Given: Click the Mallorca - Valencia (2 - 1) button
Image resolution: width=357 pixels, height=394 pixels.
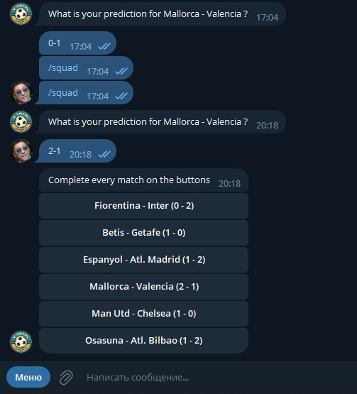Looking at the screenshot, I should (x=143, y=287).
